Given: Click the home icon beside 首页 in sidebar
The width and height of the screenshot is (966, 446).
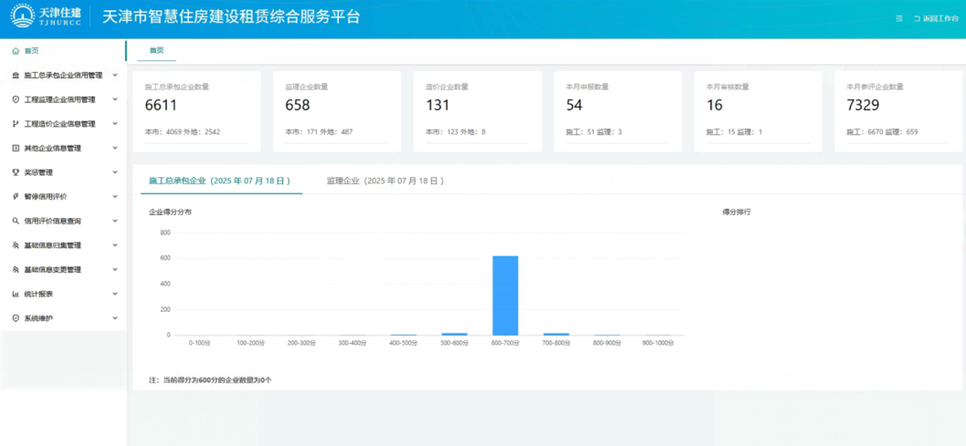Looking at the screenshot, I should point(16,51).
